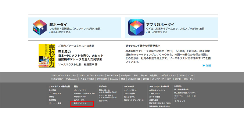Viewport: 244px width, 122px height.
Task: Open FamilyDot link in footer
Action: tap(126, 75)
